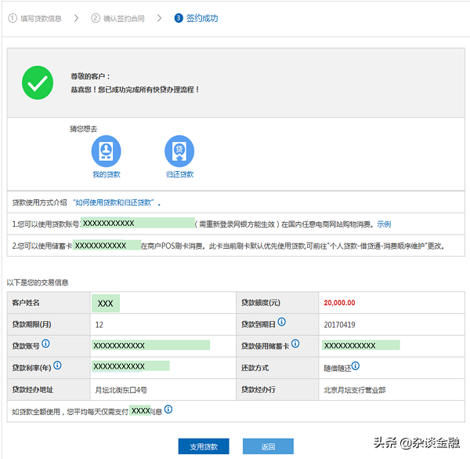Click the 贷款期限(月) label cell
Screen dimensions: 470x459
[x=49, y=325]
